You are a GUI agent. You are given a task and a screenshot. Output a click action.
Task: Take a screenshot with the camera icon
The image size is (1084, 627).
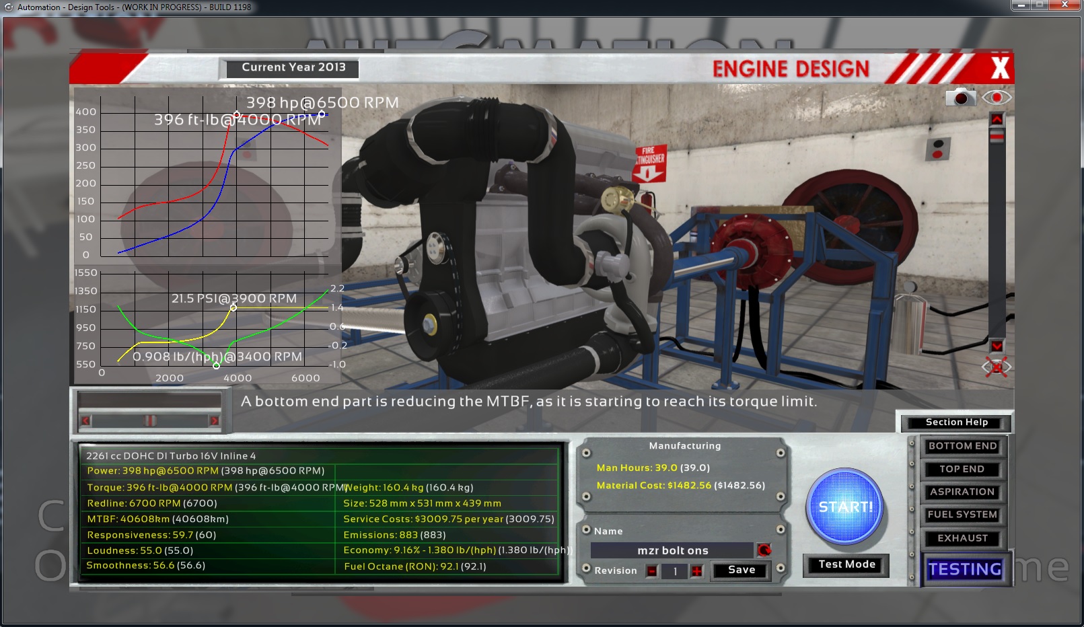point(960,98)
